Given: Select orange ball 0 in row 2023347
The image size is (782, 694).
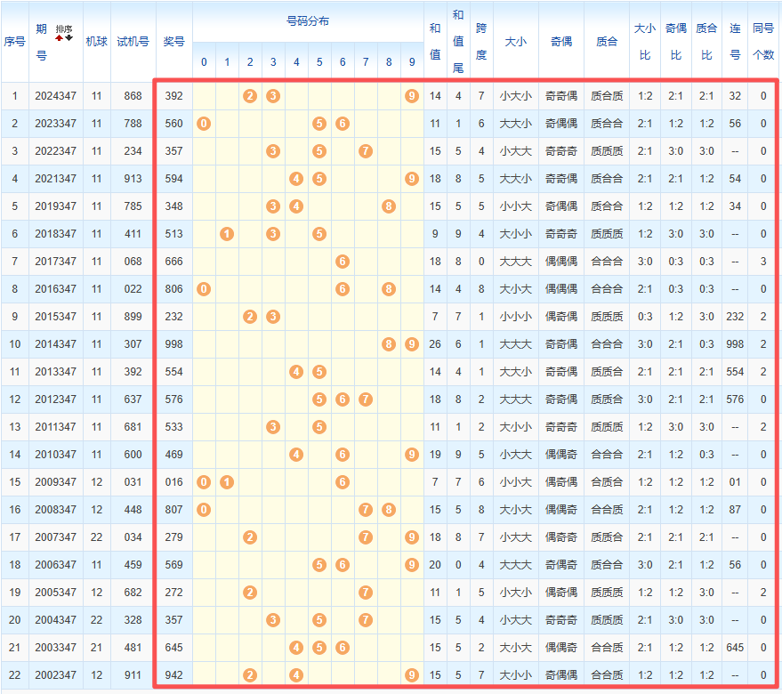Looking at the screenshot, I should 204,124.
